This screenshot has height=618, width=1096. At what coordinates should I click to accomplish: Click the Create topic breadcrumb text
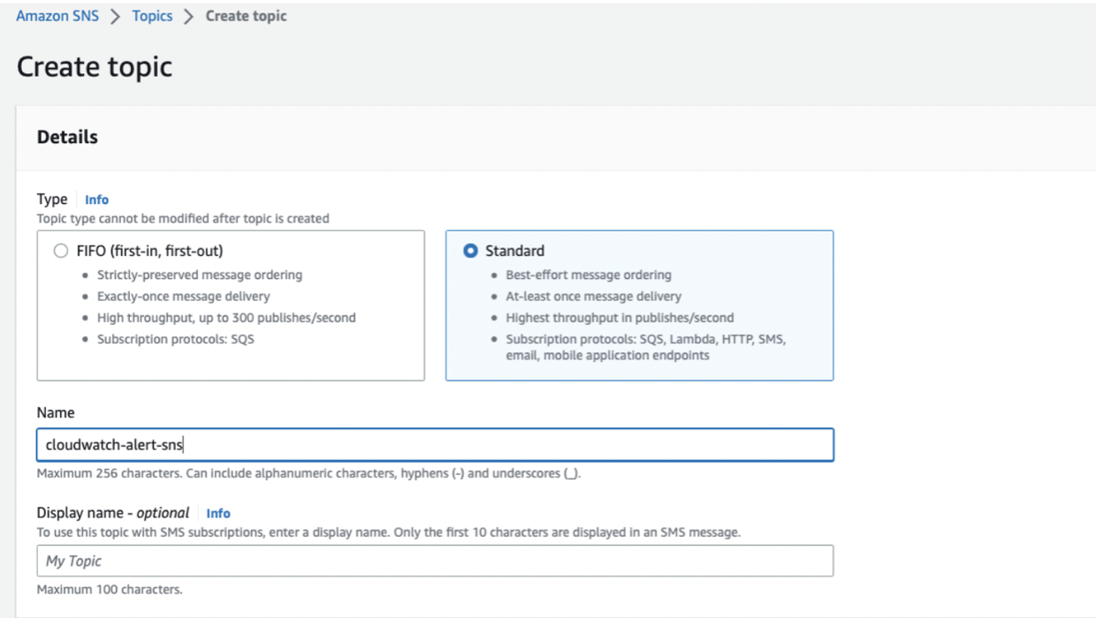(246, 16)
